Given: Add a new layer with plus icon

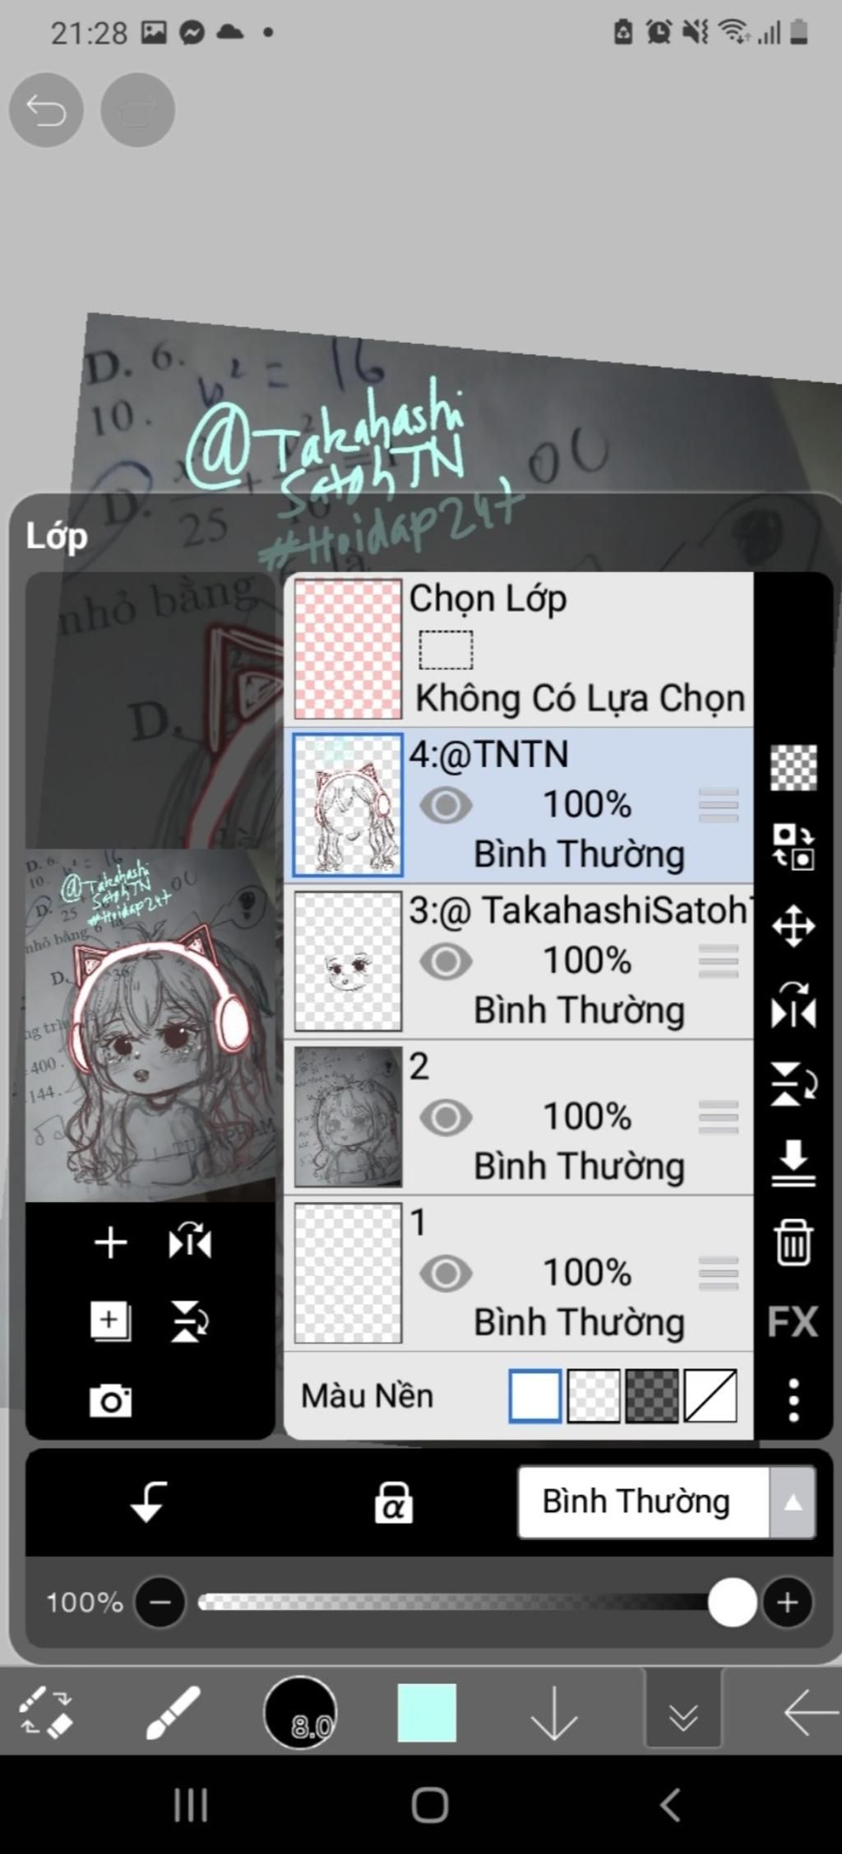Looking at the screenshot, I should (110, 1242).
